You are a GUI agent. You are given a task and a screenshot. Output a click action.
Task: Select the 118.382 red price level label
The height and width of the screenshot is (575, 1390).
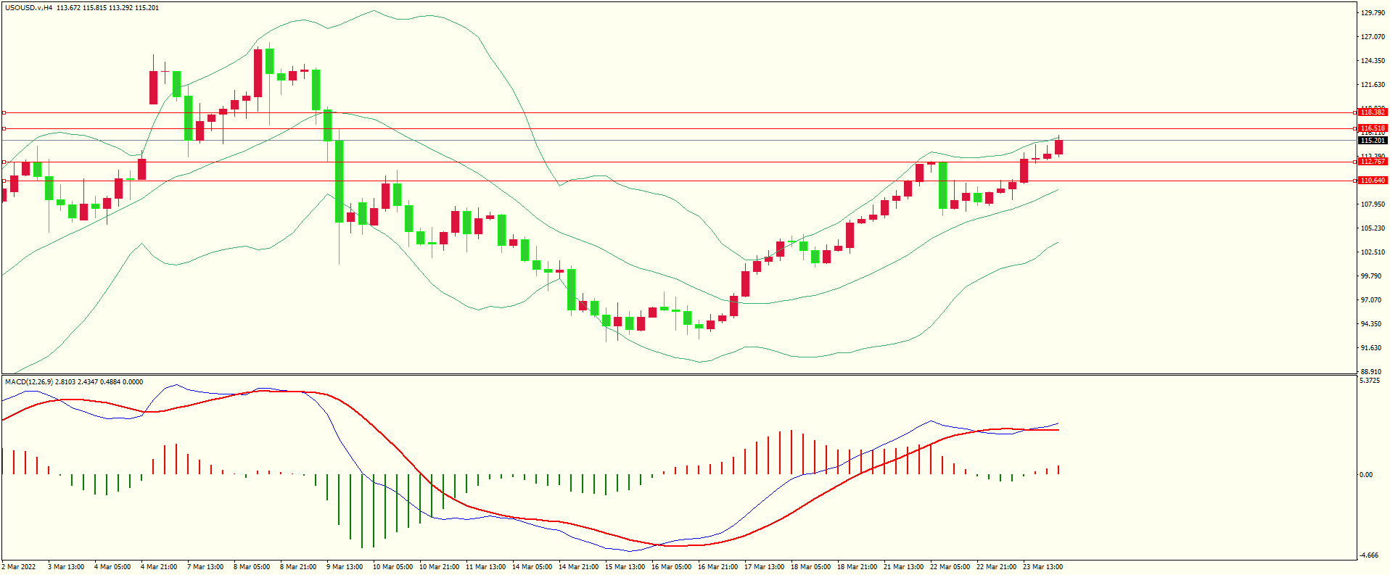pyautogui.click(x=1373, y=112)
